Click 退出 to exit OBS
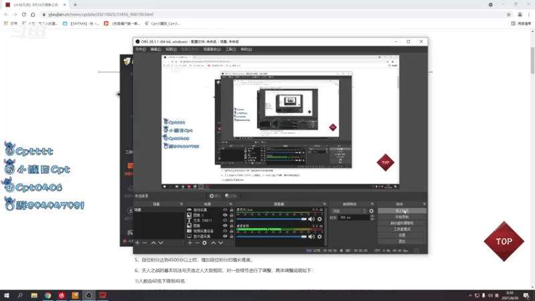 point(402,241)
